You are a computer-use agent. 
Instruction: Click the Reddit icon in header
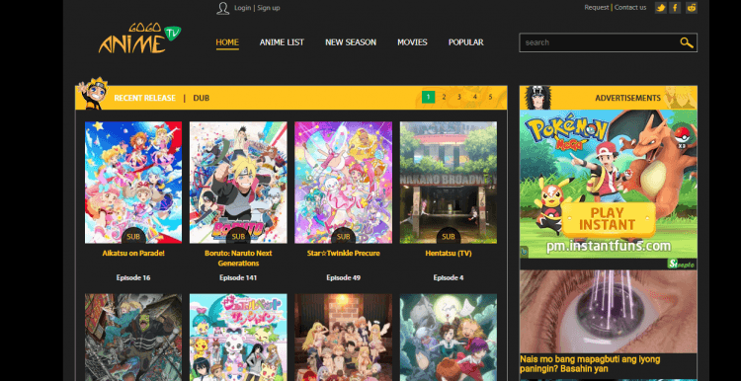[x=692, y=8]
